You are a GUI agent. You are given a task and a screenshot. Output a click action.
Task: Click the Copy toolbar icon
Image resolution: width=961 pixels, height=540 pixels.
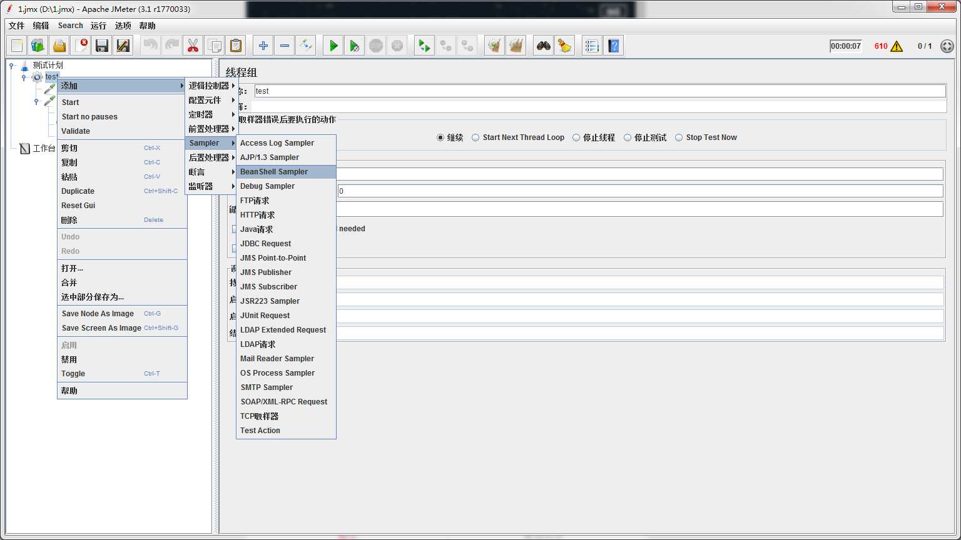pyautogui.click(x=215, y=46)
